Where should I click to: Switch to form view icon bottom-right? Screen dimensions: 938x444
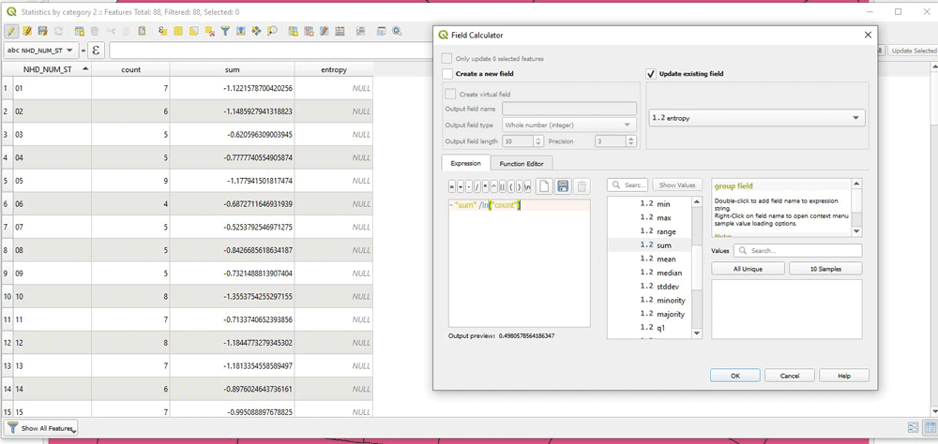click(913, 427)
